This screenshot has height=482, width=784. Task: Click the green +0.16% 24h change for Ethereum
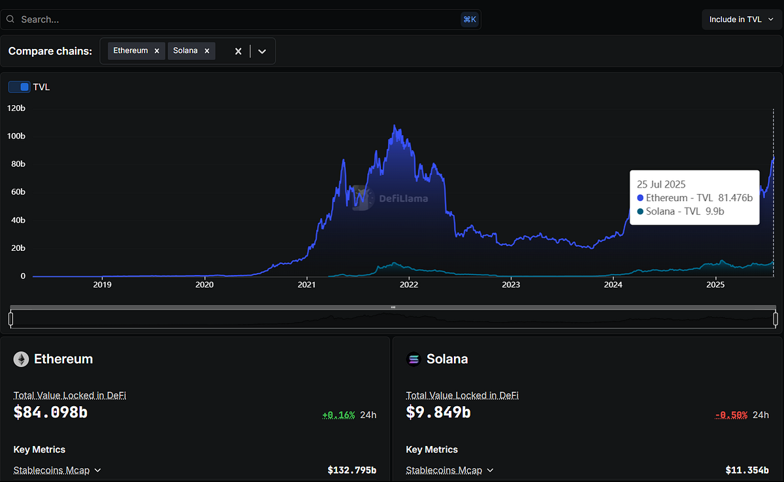pos(338,414)
